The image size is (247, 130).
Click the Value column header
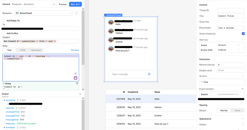pyautogui.click(x=157, y=92)
